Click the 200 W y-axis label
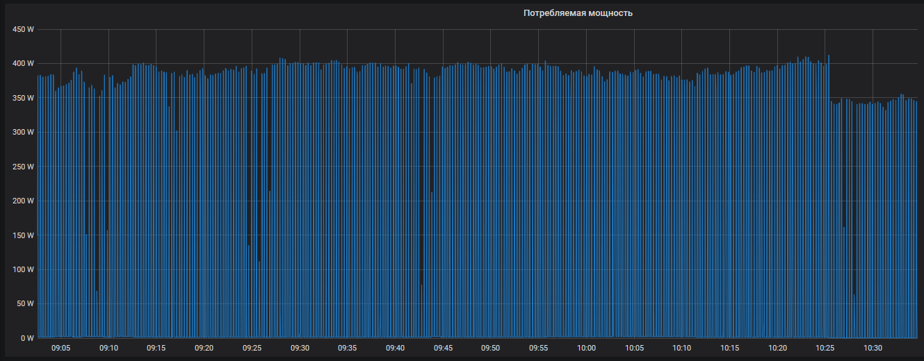Viewport: 924px width, 361px height. click(x=23, y=201)
